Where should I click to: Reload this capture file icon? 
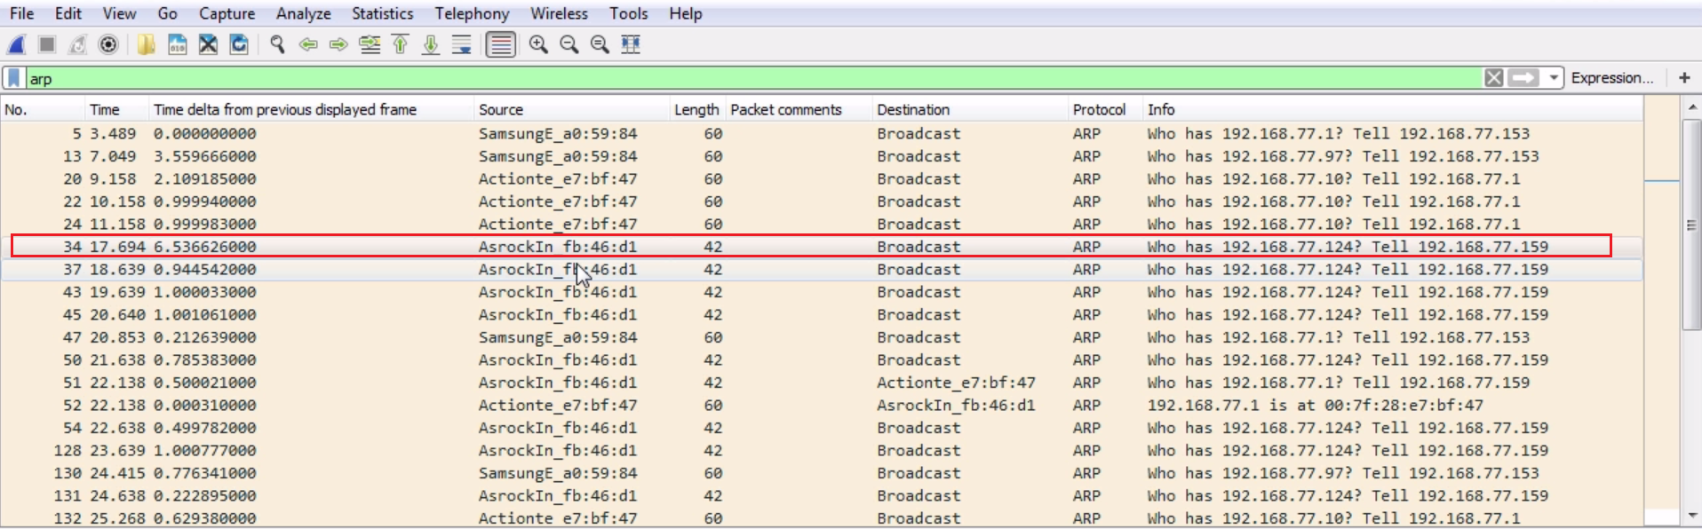click(x=239, y=44)
